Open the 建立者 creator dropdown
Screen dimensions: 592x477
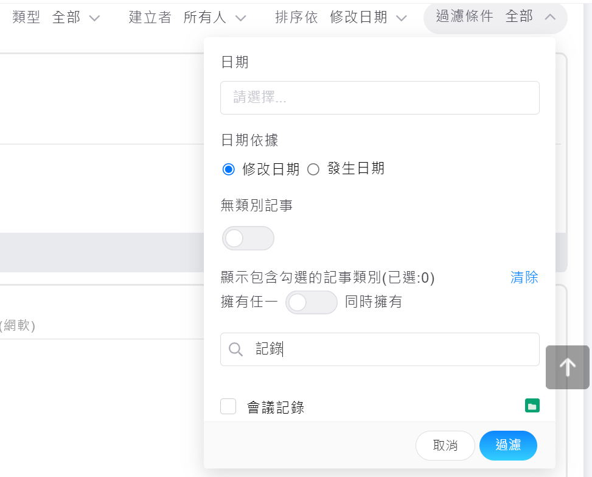[x=215, y=18]
